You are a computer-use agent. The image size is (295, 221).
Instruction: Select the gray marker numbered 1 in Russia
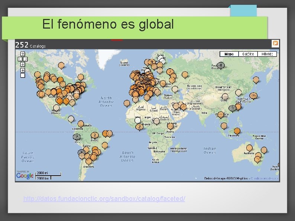pyautogui.click(x=221, y=65)
